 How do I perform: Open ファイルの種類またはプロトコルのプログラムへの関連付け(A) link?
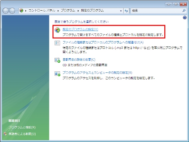(103, 42)
